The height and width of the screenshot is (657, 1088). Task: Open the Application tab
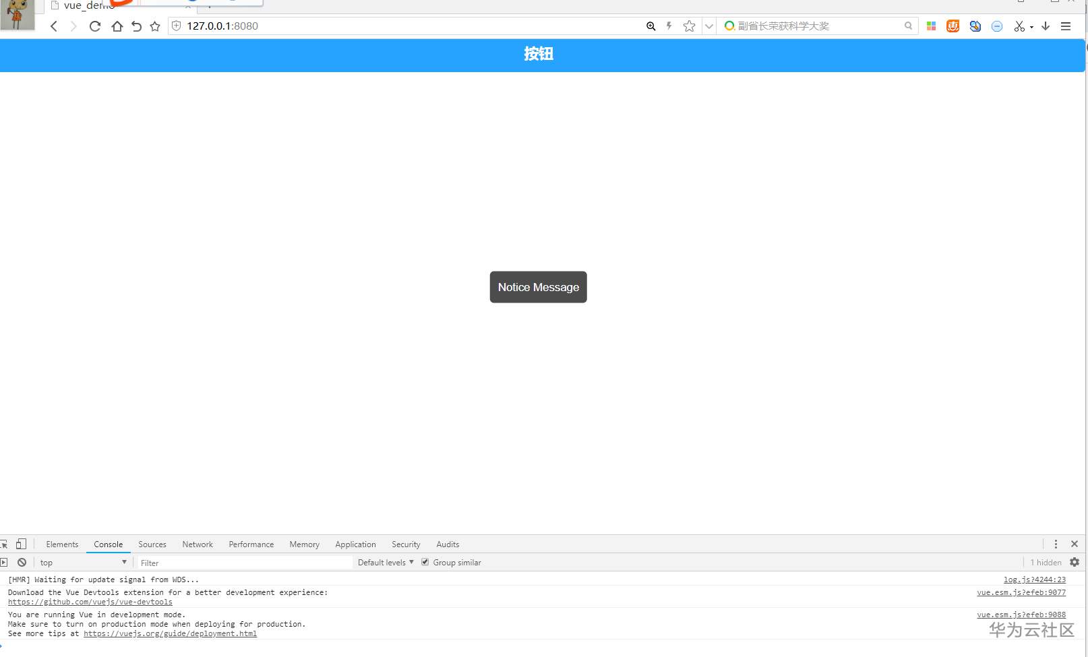coord(355,544)
